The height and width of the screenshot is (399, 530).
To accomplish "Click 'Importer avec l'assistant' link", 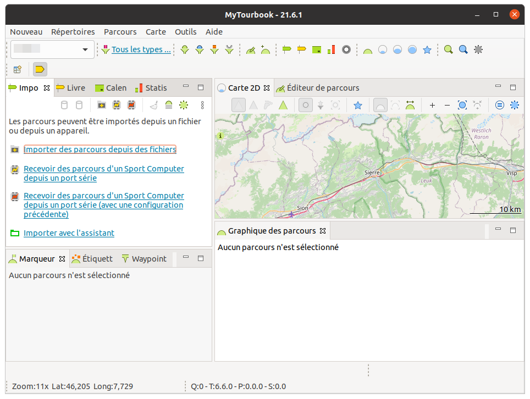I will tap(69, 233).
